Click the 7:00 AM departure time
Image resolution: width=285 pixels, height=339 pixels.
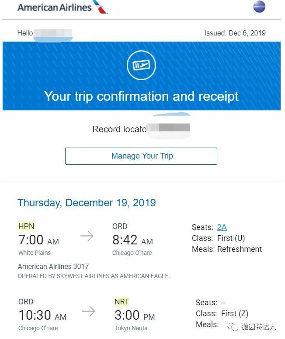(38, 240)
